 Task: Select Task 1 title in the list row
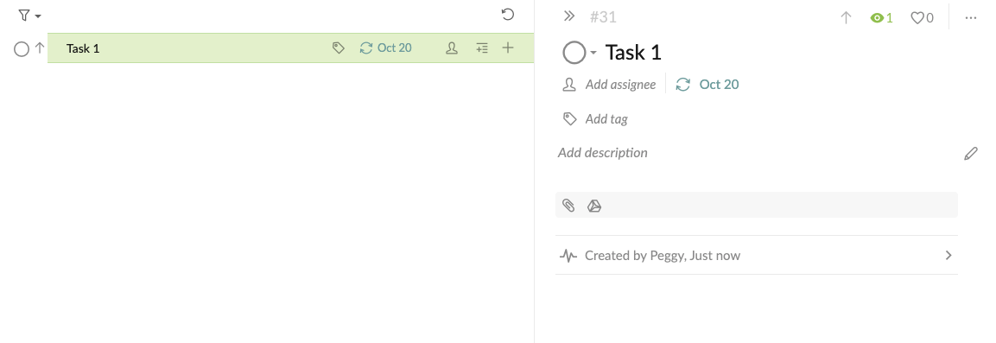[83, 48]
